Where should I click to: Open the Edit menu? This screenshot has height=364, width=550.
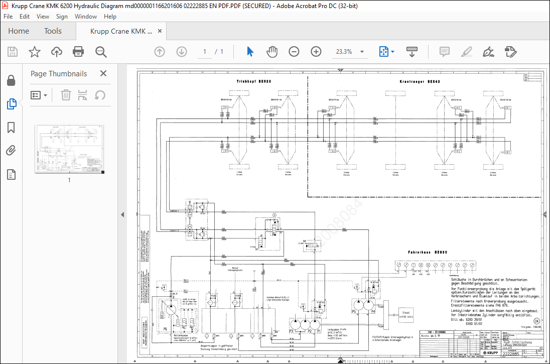point(25,17)
